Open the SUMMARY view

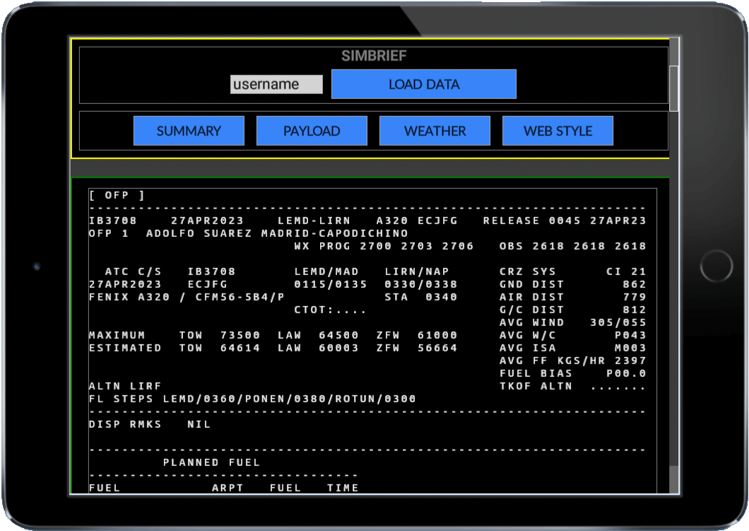[x=189, y=131]
